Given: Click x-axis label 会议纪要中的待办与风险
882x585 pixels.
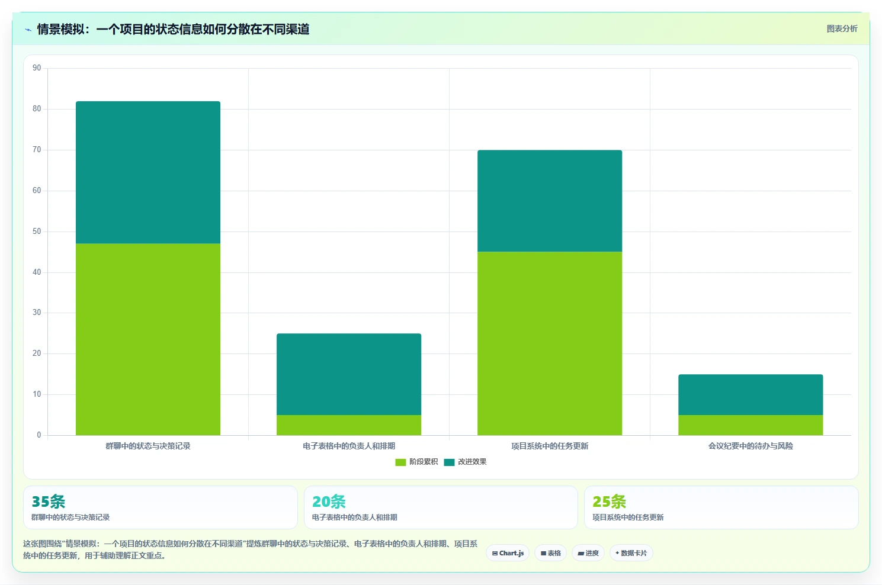Looking at the screenshot, I should click(x=750, y=446).
